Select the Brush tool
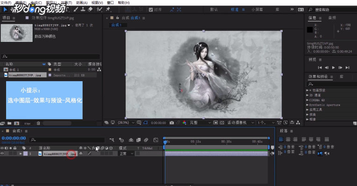The height and width of the screenshot is (186, 357). coord(76,9)
